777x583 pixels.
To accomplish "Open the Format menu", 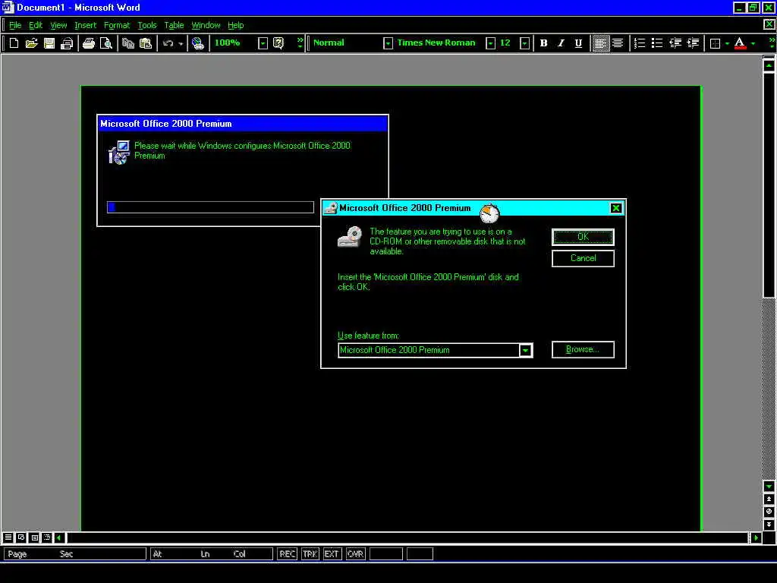I will click(117, 25).
